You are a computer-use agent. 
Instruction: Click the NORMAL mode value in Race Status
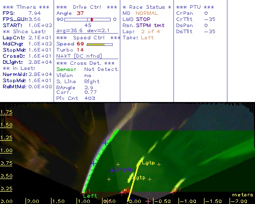point(147,13)
